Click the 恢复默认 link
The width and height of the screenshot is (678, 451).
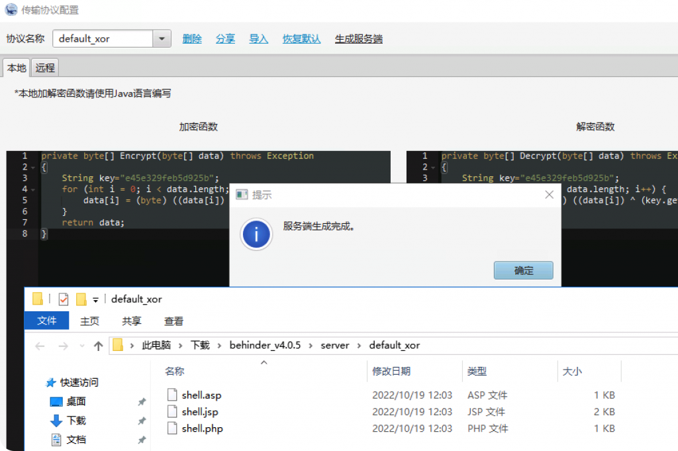(301, 39)
